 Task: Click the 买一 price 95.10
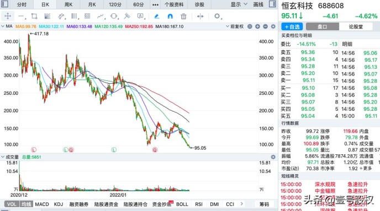point(308,88)
